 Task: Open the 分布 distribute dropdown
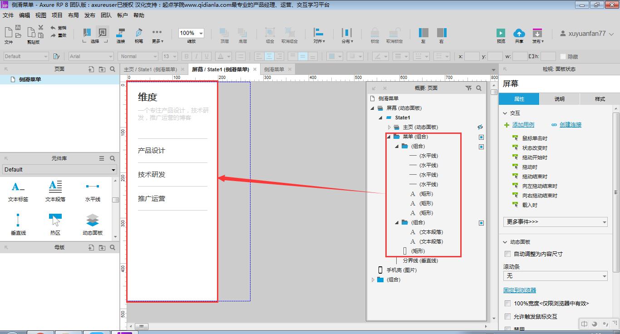click(347, 35)
